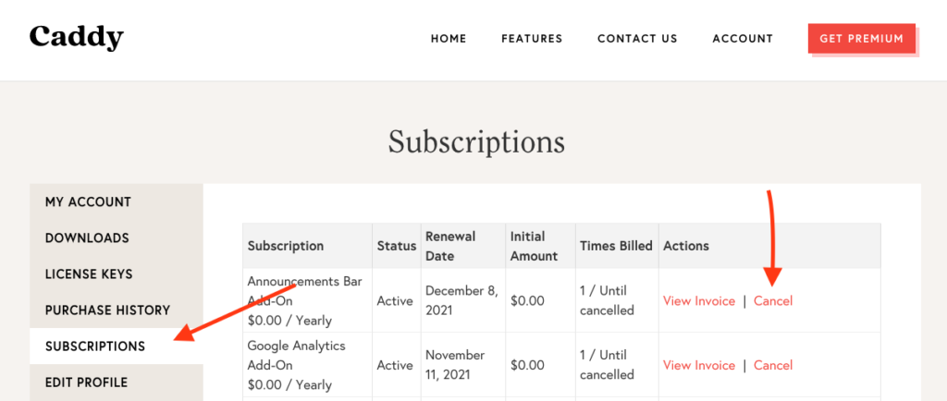Click the Get Premium button
The height and width of the screenshot is (401, 947).
862,39
